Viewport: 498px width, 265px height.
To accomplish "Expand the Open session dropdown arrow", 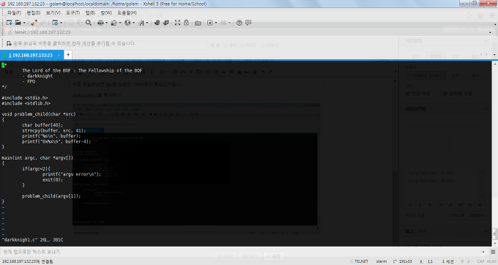I will [24, 23].
